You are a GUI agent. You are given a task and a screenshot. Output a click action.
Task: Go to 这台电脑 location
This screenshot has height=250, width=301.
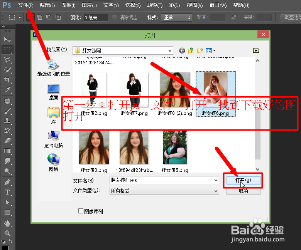pos(54,139)
